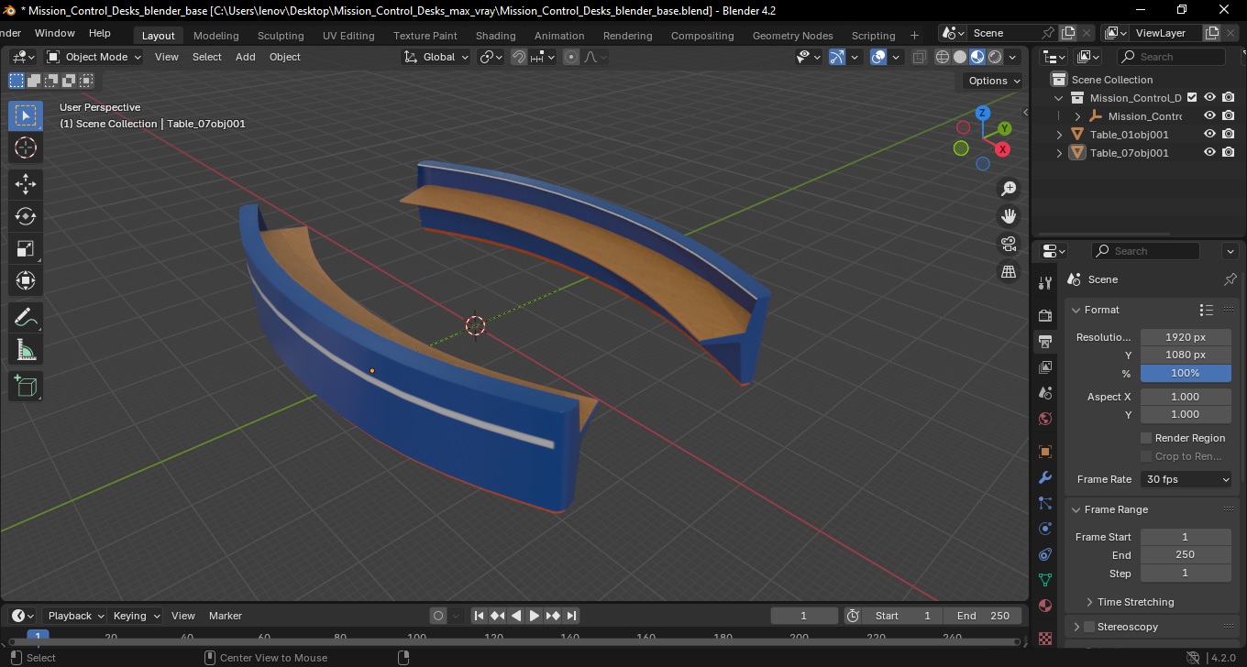Expand the Time Stretching section

(x=1135, y=602)
